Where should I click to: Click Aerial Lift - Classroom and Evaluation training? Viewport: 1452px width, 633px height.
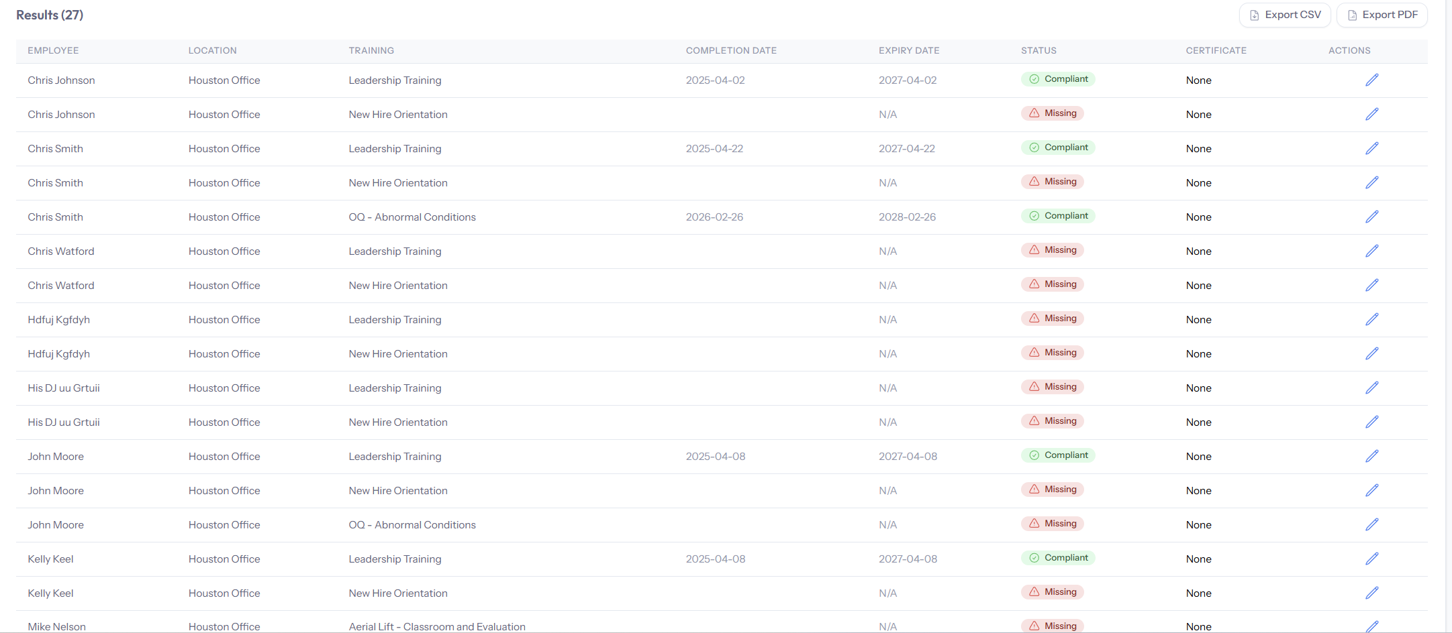(437, 627)
